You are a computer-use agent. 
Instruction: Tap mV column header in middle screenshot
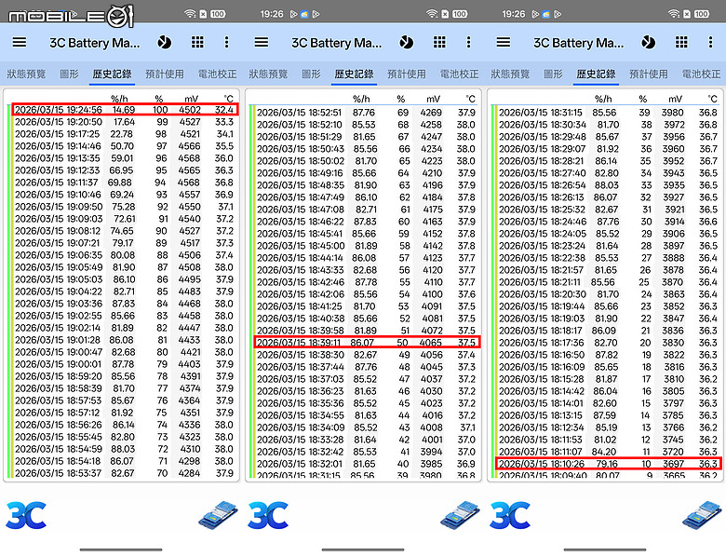point(434,99)
